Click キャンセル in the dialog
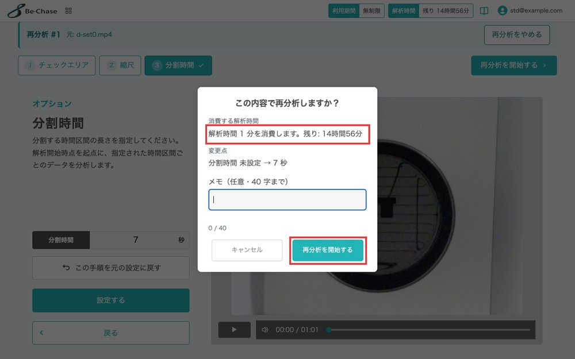Image resolution: width=575 pixels, height=359 pixels. [247, 250]
